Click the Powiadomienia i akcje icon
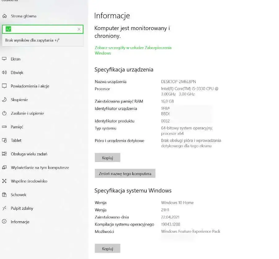Screen dimensions: 279x259 (4, 86)
